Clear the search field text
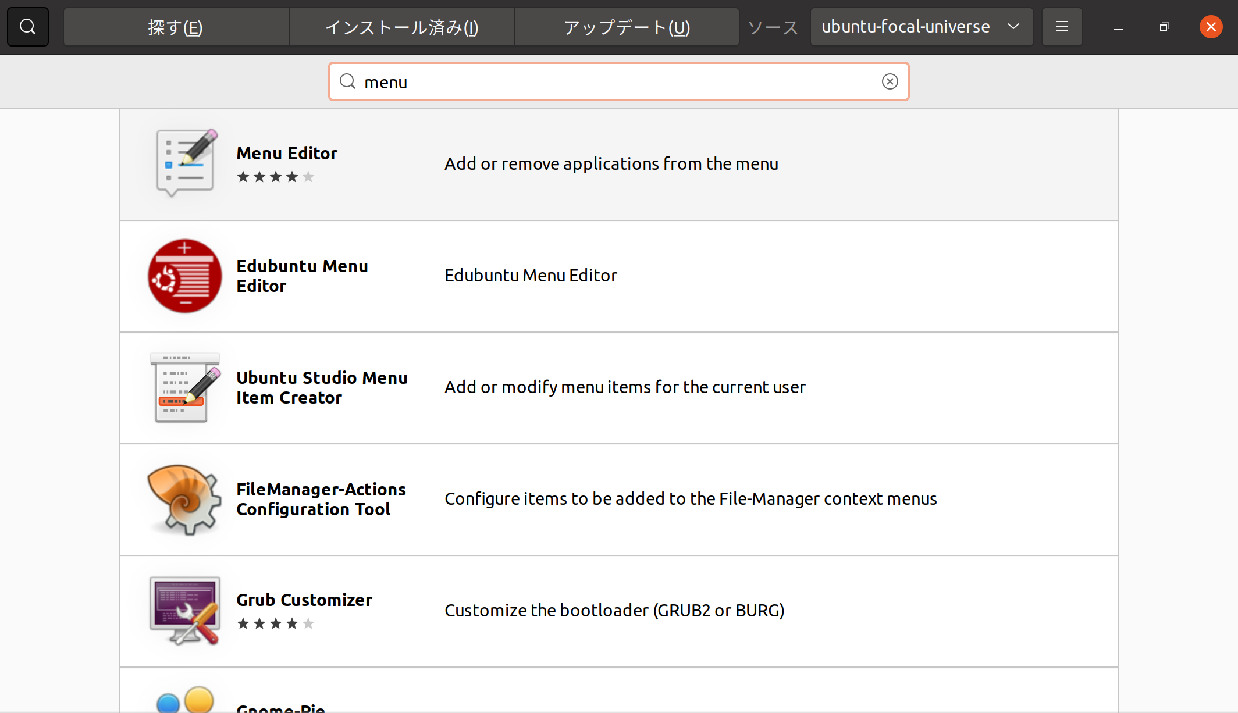1238x713 pixels. (x=890, y=81)
